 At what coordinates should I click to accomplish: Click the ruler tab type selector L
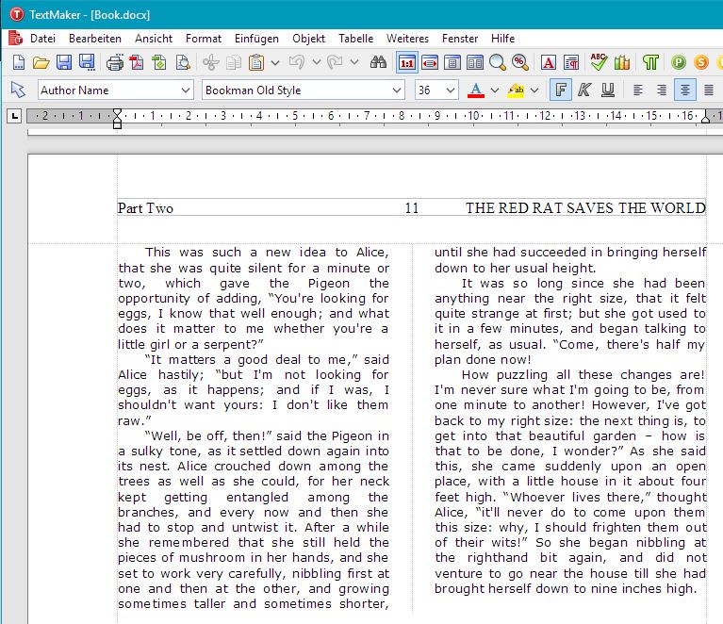pyautogui.click(x=15, y=116)
